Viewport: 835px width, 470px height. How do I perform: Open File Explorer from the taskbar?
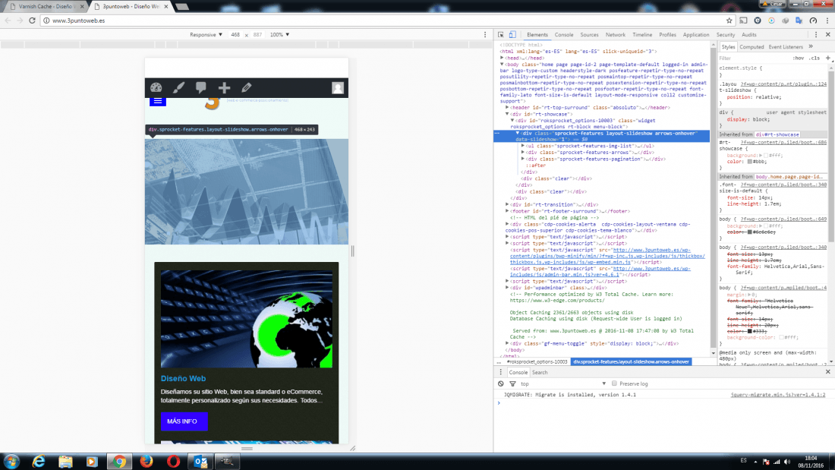(x=65, y=462)
